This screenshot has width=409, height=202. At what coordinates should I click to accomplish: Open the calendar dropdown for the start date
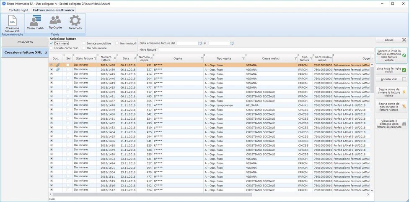(x=200, y=43)
